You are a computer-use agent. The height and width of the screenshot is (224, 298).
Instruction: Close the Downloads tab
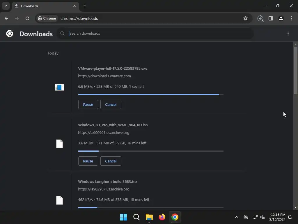pyautogui.click(x=74, y=6)
